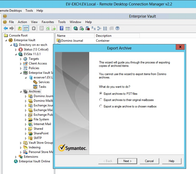The image size is (196, 174).
Task: Open the File menu
Action: [11, 22]
